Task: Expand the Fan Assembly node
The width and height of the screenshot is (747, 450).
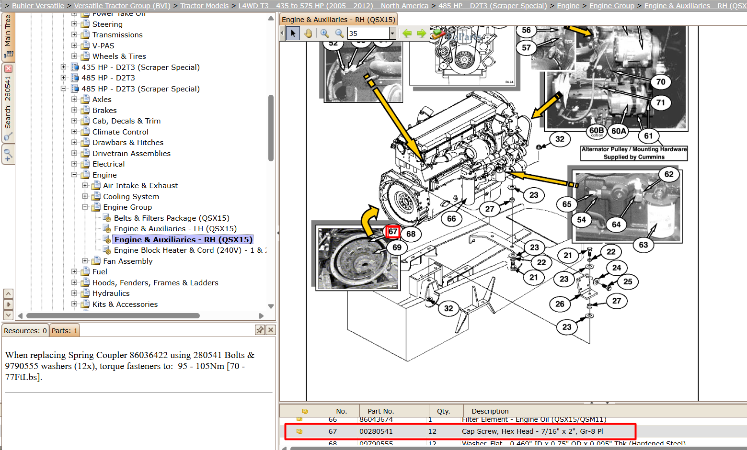Action: [85, 261]
